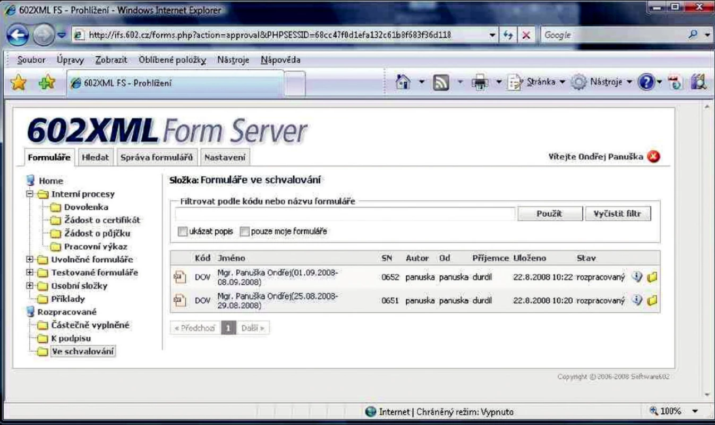Open the Mgr. Panuška Ondřej(01.09.2008-08.09.2008) form link
The width and height of the screenshot is (715, 425).
click(x=277, y=277)
